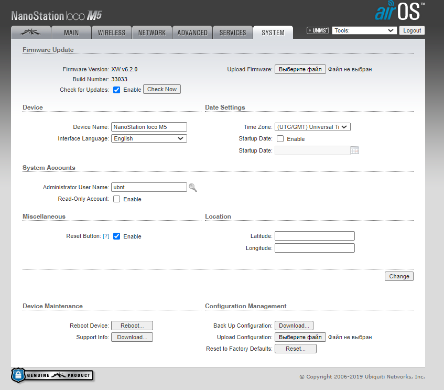Click the build number 33033
Viewport: 444px width, 390px height.
click(119, 79)
